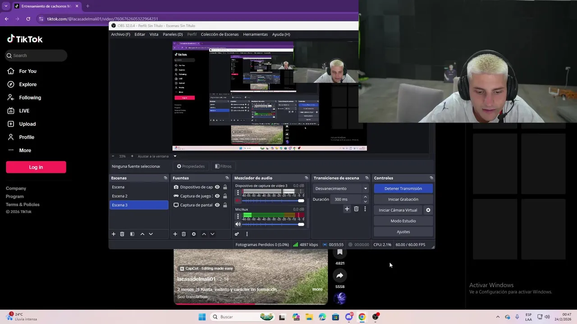Undock the Controles panel
The height and width of the screenshot is (324, 577).
point(431,178)
